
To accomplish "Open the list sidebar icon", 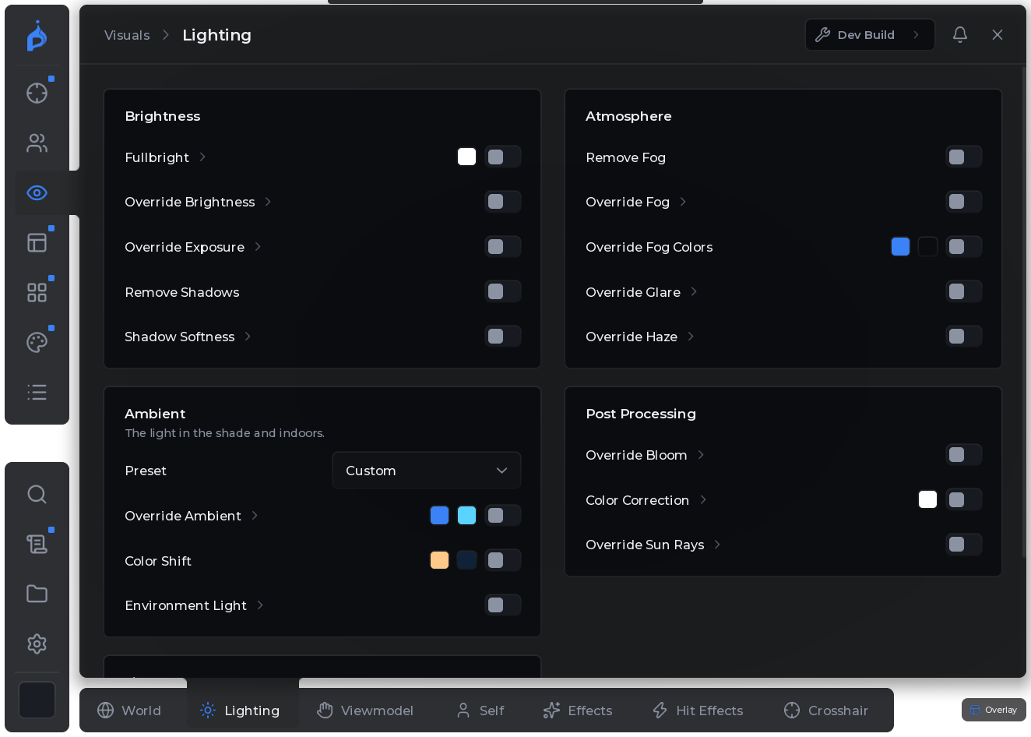I will (37, 392).
